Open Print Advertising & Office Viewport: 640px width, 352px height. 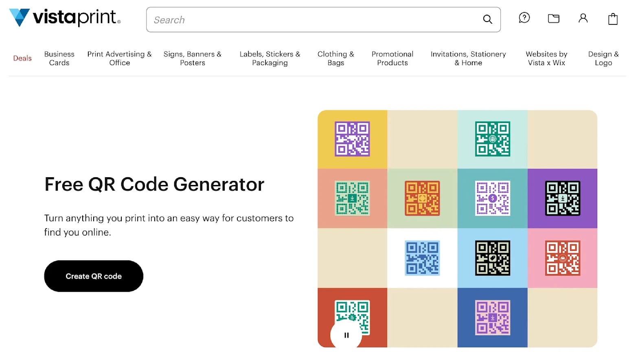point(119,58)
